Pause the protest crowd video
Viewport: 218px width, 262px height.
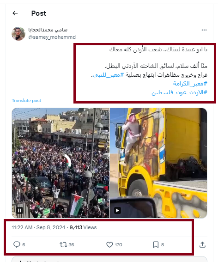19,210
